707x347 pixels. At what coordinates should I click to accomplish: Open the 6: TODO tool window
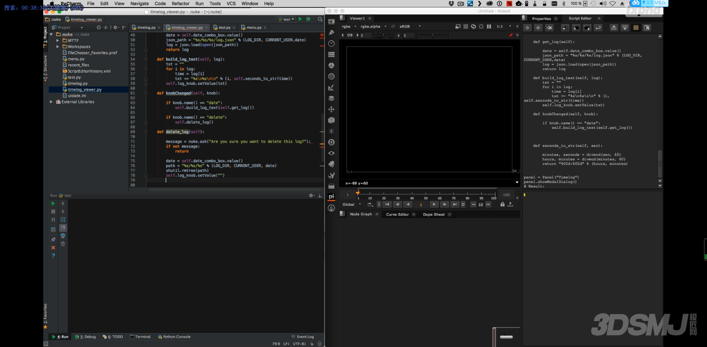[x=113, y=337]
